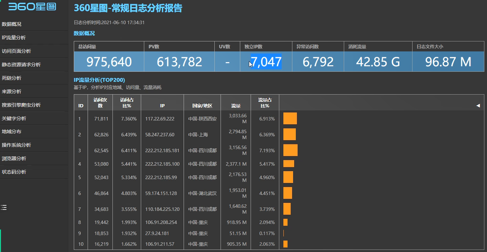Click the consumed traffic value 42.85 G
Screen dimensions: 487x252
[378, 62]
